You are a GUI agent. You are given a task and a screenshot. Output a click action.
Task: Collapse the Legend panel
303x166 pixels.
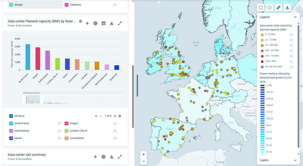coord(295,17)
